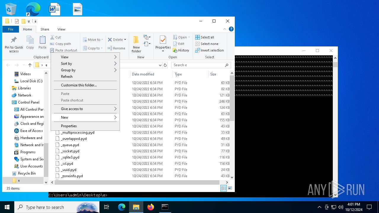Open the Recycle Bin desktop icon
This screenshot has height=213, width=379.
pos(11,9)
